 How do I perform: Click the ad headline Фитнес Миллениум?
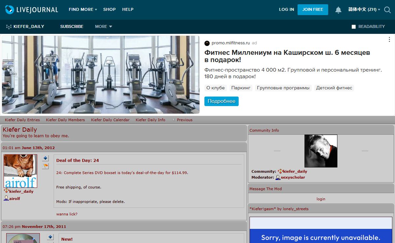coord(287,56)
